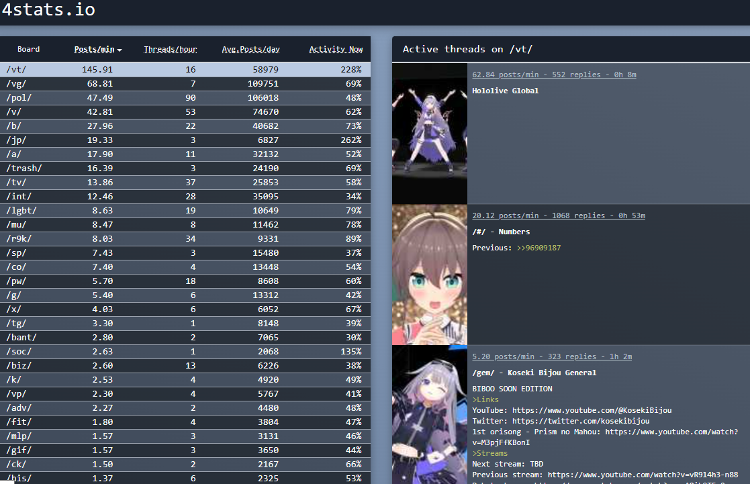Sort table by Posts/min column
The width and height of the screenshot is (750, 484).
pyautogui.click(x=98, y=49)
